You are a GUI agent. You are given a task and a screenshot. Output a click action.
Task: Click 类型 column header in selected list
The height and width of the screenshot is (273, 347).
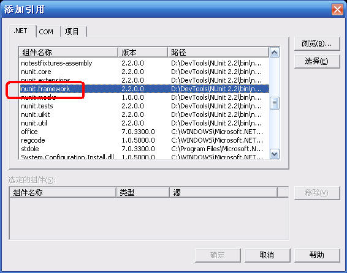click(143, 193)
